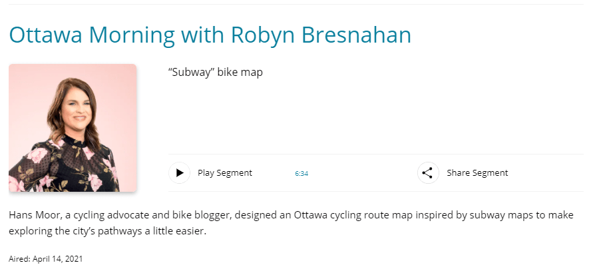
Task: Click the Share Segment label
Action: coord(477,173)
